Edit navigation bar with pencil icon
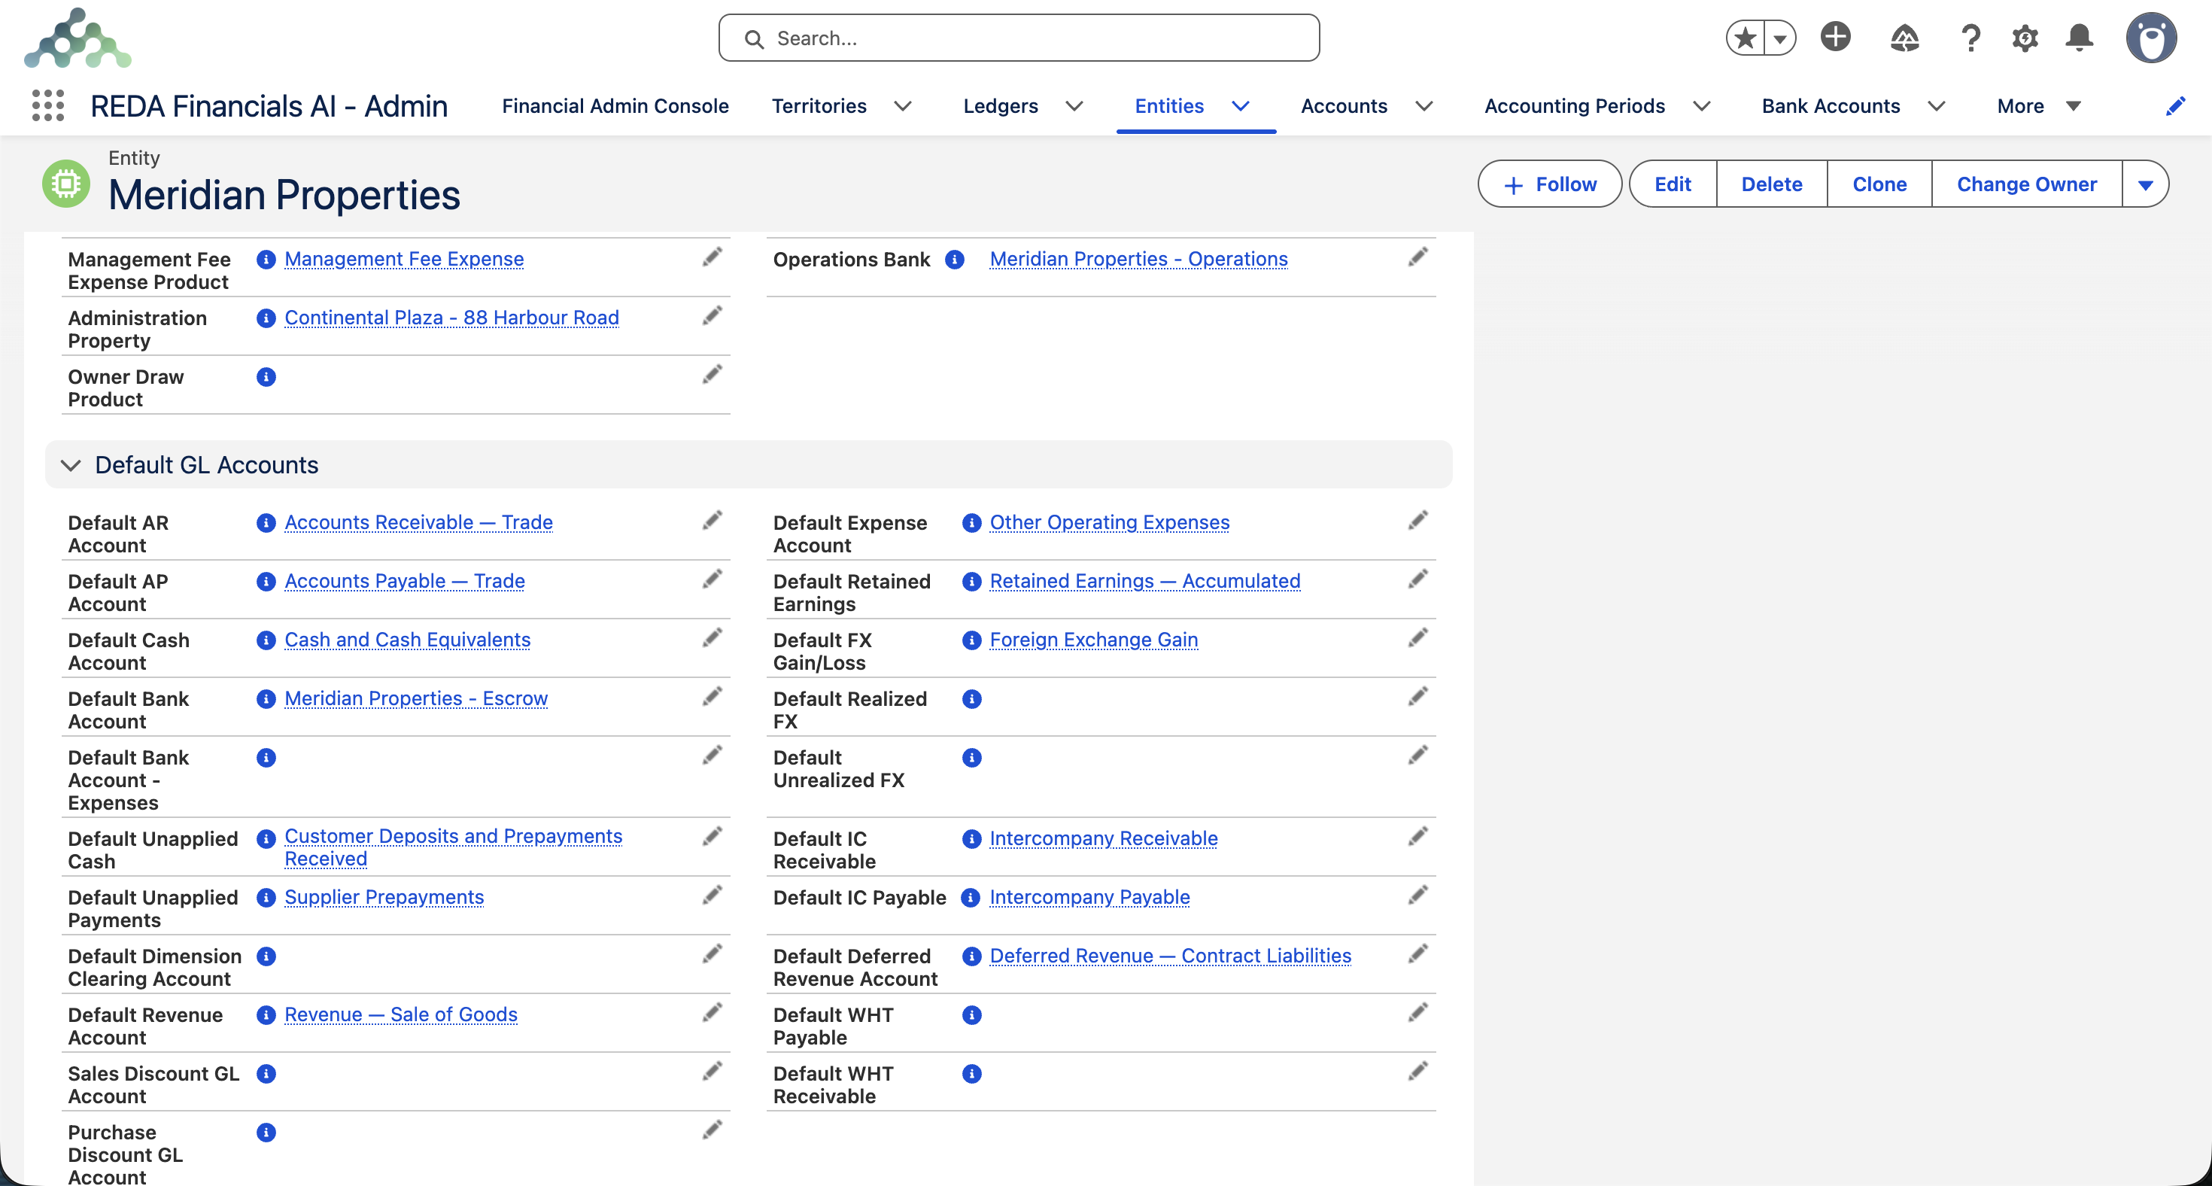 click(x=2176, y=107)
